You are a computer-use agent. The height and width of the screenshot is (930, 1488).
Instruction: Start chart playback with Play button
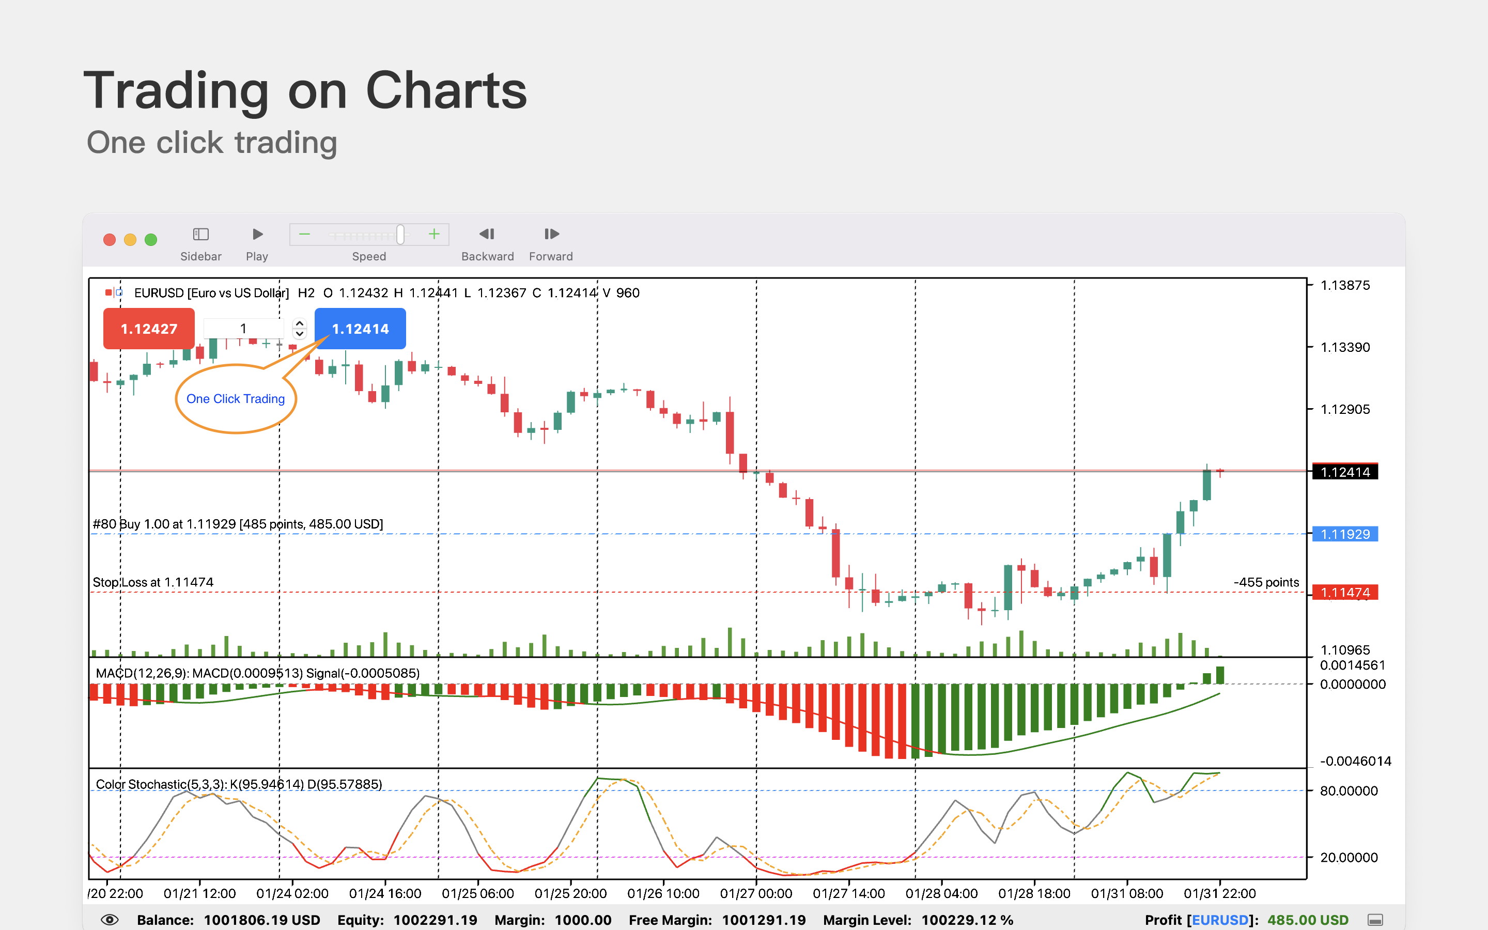(x=258, y=235)
